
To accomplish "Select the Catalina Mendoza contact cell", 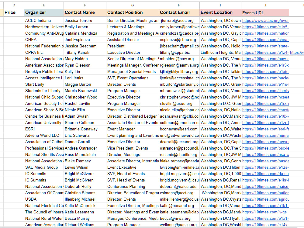I will (85, 33).
